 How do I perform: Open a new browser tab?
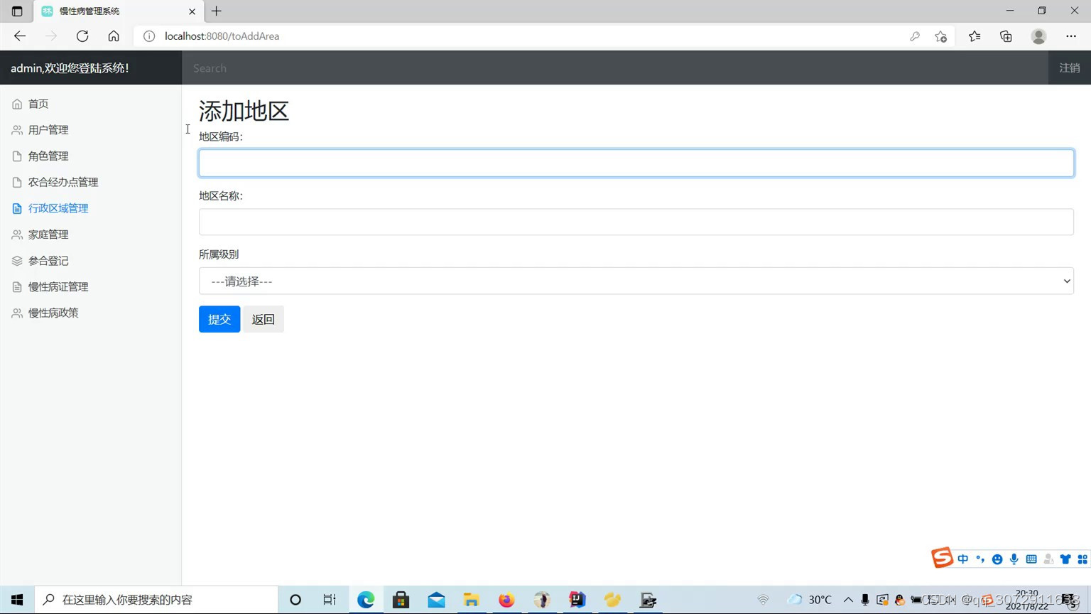(217, 11)
